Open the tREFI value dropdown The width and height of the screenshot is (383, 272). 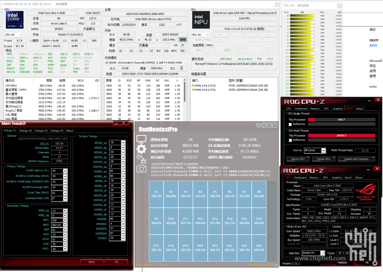65,225
